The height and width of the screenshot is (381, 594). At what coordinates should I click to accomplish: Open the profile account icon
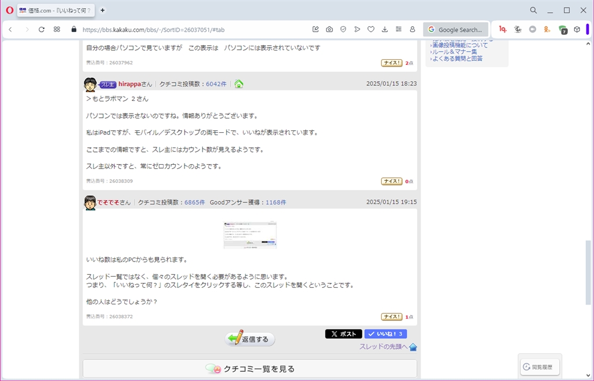point(412,29)
